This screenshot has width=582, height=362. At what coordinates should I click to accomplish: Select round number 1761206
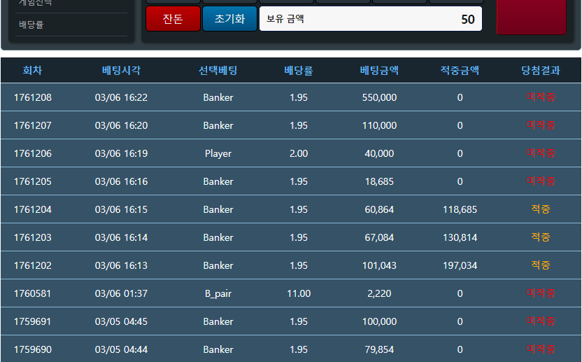coord(33,153)
